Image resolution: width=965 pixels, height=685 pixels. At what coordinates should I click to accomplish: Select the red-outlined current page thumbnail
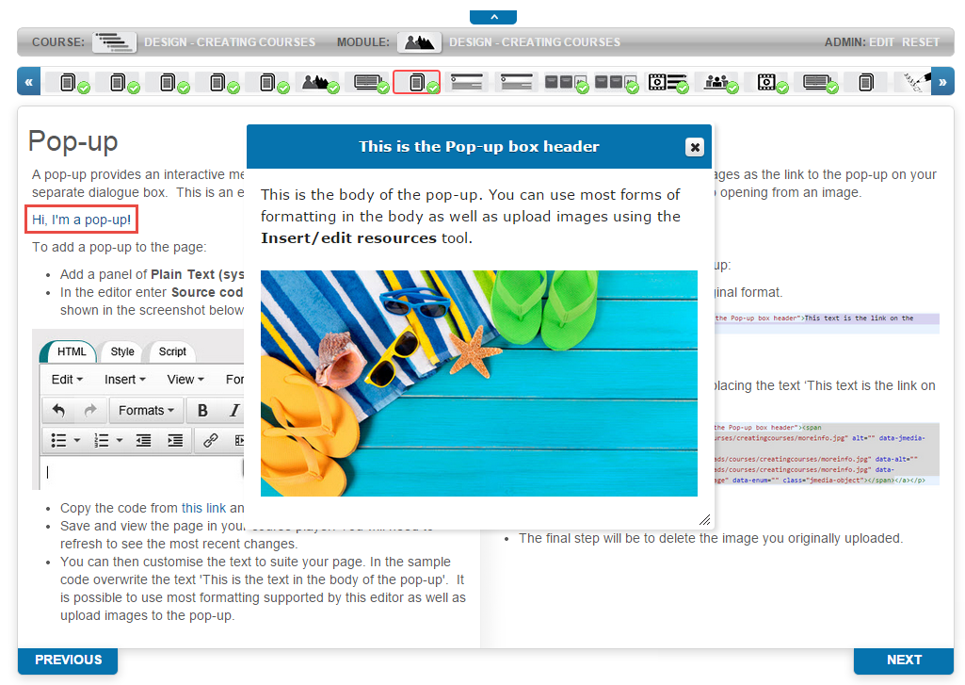[416, 83]
